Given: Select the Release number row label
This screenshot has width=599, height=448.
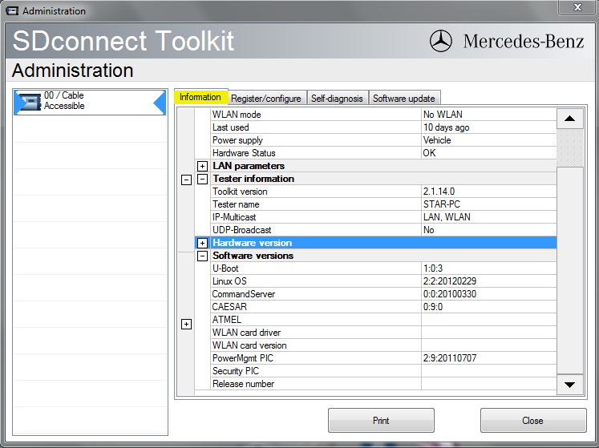Looking at the screenshot, I should (x=243, y=384).
